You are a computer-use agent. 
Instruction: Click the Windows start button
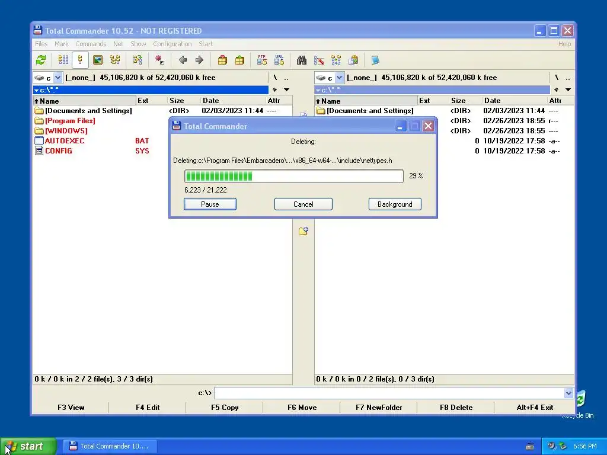coord(28,447)
